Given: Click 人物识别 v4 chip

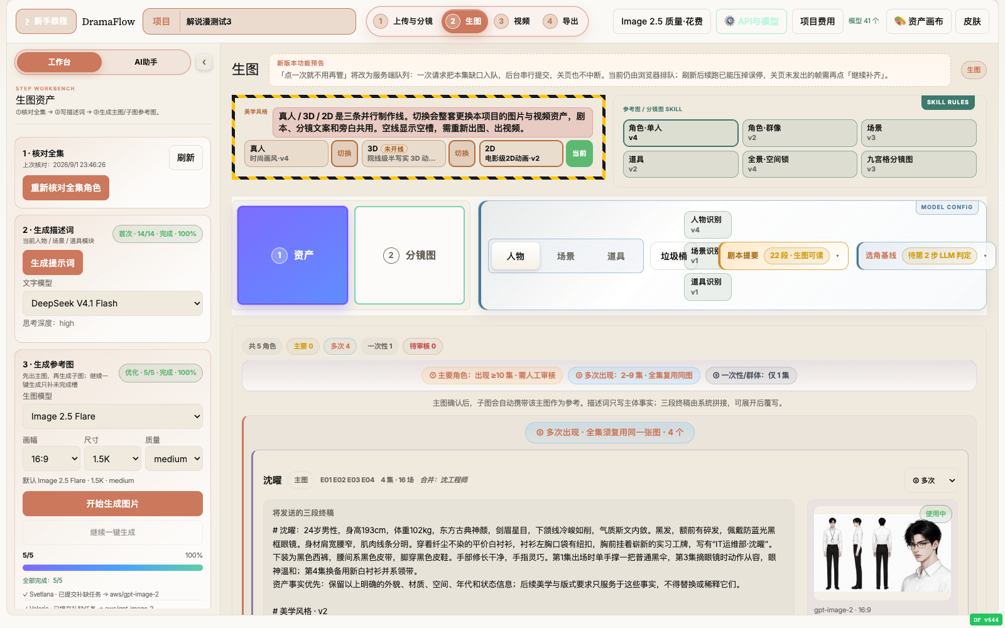Looking at the screenshot, I should point(707,225).
